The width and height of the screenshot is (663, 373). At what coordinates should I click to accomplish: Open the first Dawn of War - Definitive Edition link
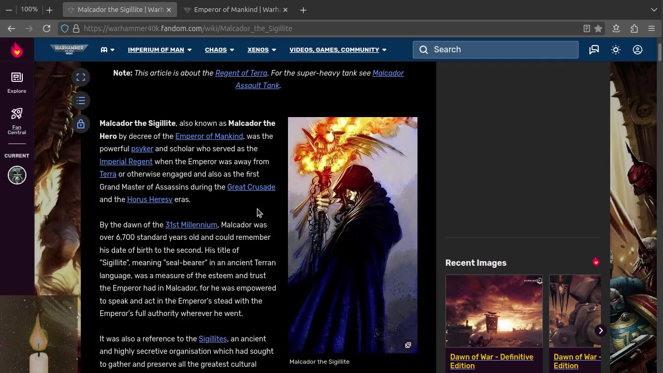492,361
